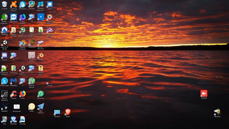Open the Brave Dev shortcut
The height and width of the screenshot is (129, 229).
[x=14, y=120]
